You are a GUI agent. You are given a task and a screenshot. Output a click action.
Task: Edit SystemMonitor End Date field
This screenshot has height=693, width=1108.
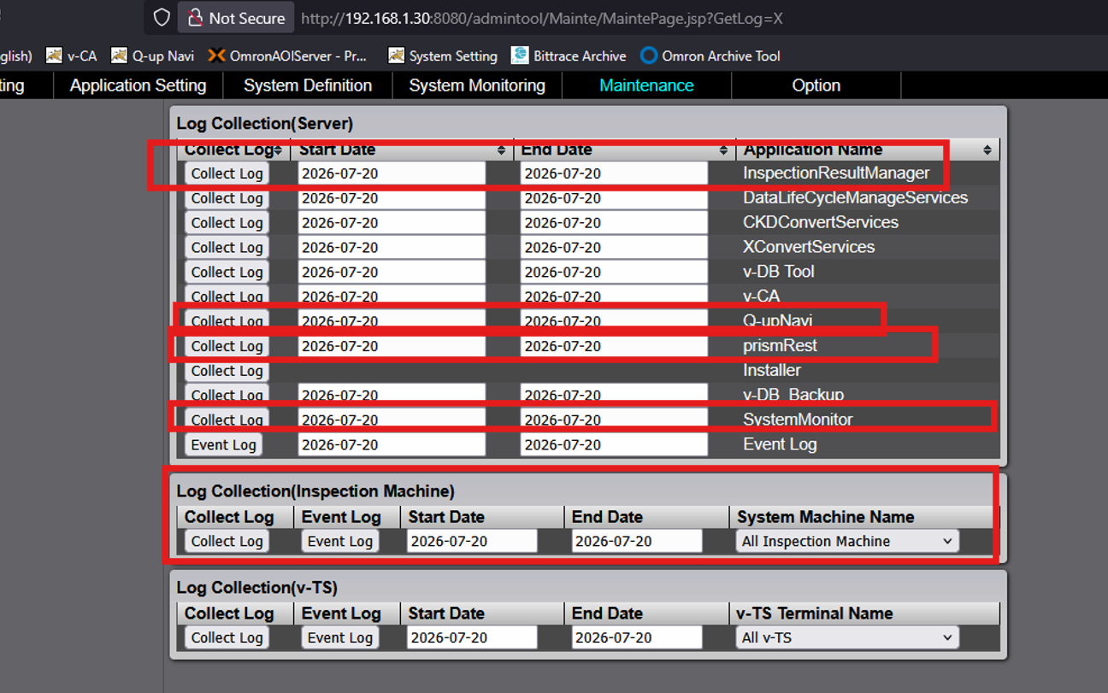coord(614,420)
